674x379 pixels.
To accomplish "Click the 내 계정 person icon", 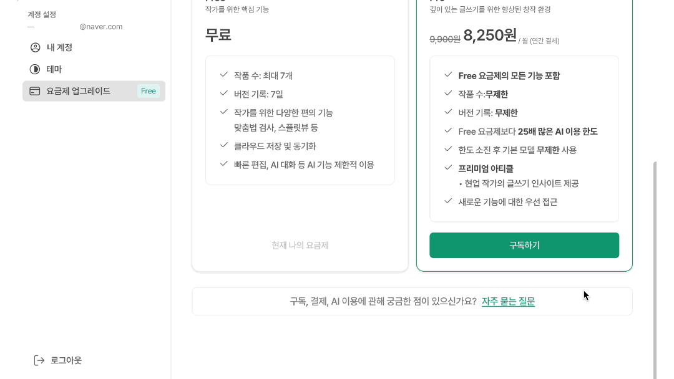I will (x=35, y=47).
